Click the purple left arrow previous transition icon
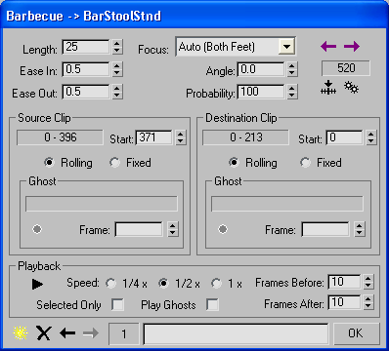The height and width of the screenshot is (351, 389). click(328, 47)
